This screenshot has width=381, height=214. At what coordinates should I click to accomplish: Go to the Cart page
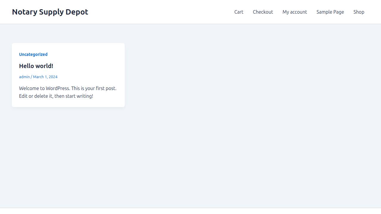(x=239, y=12)
